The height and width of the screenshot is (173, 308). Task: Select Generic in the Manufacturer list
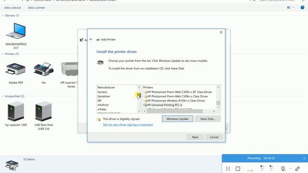pyautogui.click(x=103, y=92)
